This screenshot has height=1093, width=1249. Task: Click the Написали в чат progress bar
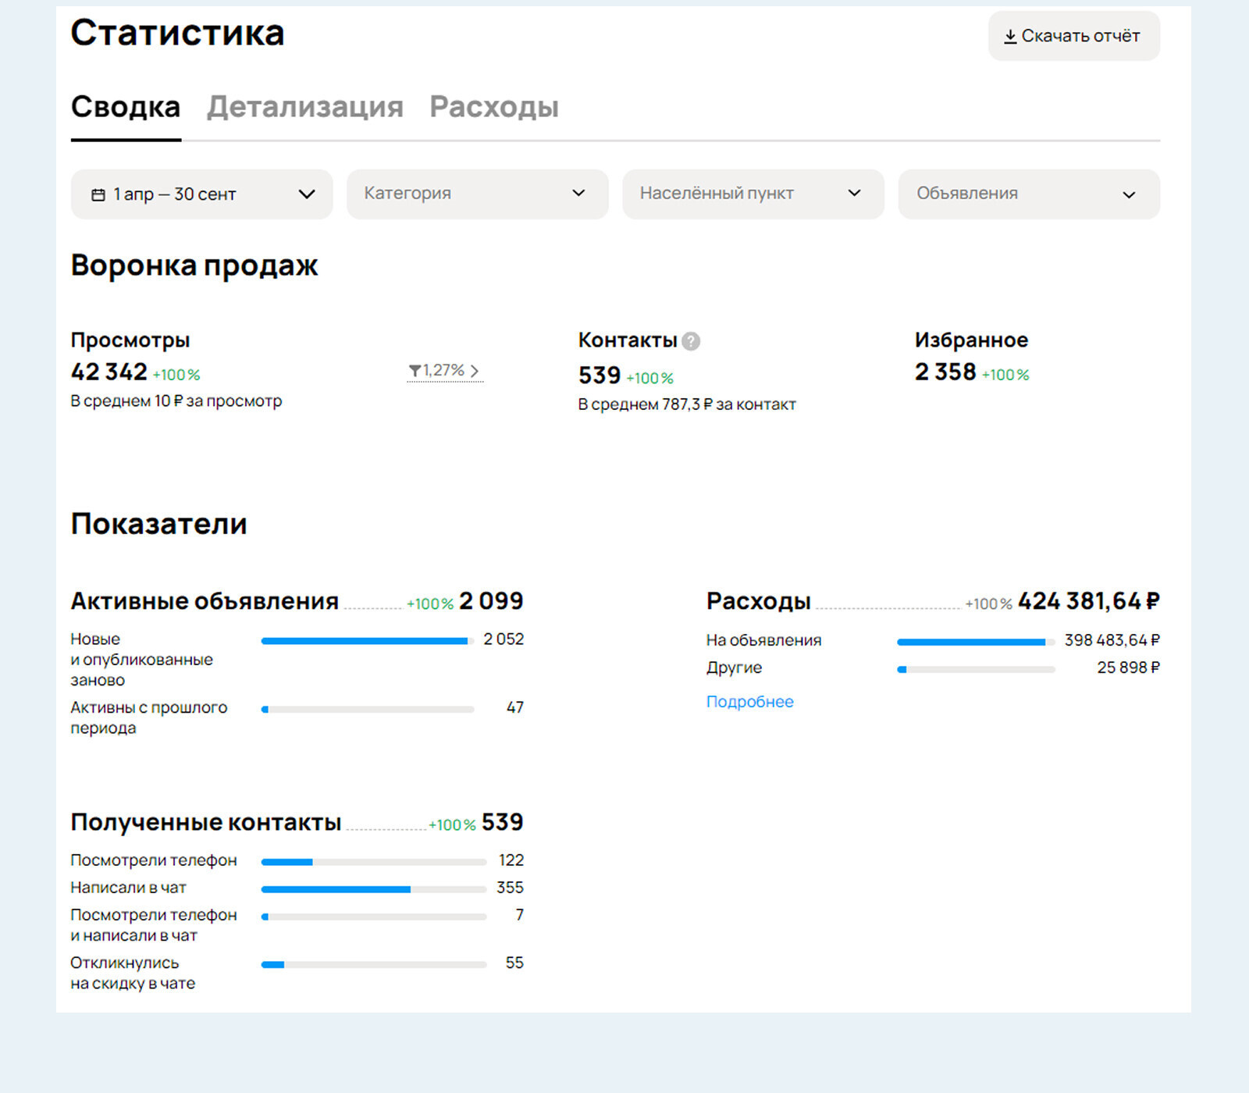coord(374,889)
